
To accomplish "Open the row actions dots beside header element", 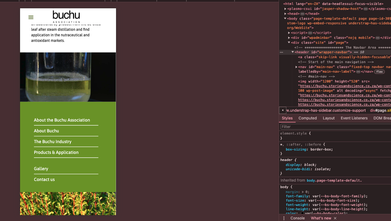I will (281, 52).
